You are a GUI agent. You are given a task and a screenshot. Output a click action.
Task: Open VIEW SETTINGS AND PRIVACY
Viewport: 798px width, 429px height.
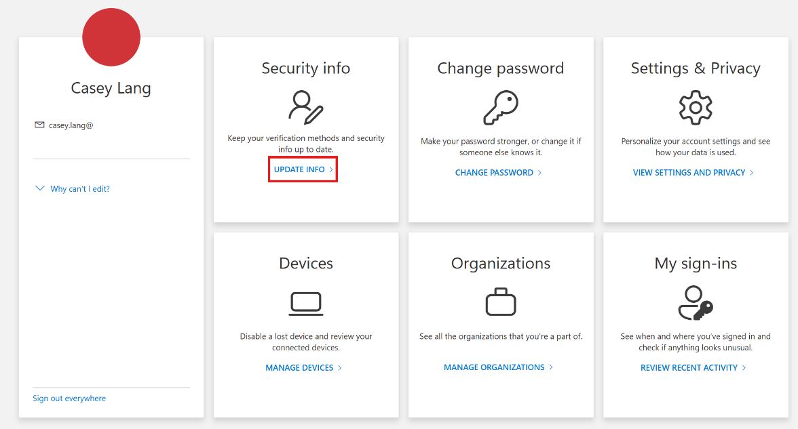pos(689,172)
